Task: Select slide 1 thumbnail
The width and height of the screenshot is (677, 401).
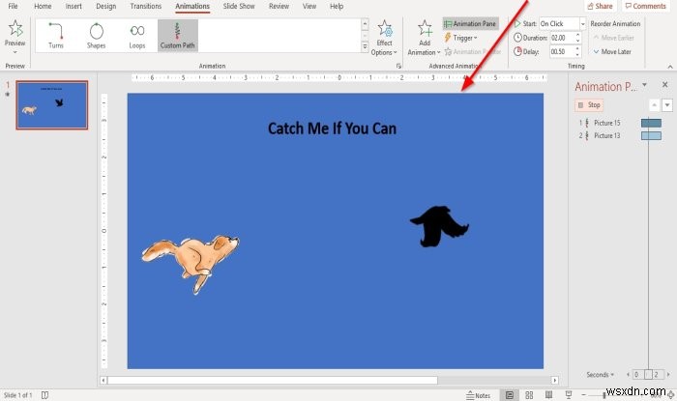Action: [52, 104]
